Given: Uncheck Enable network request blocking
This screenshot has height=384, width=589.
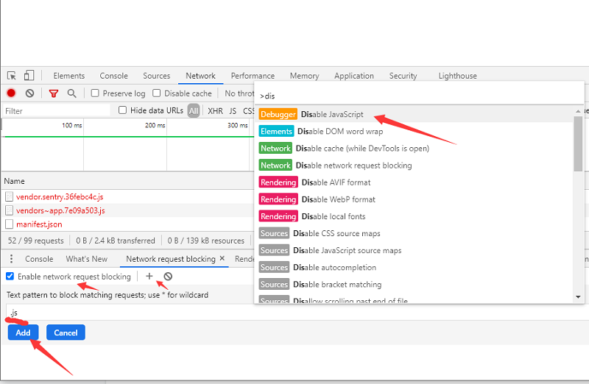Looking at the screenshot, I should [x=10, y=277].
